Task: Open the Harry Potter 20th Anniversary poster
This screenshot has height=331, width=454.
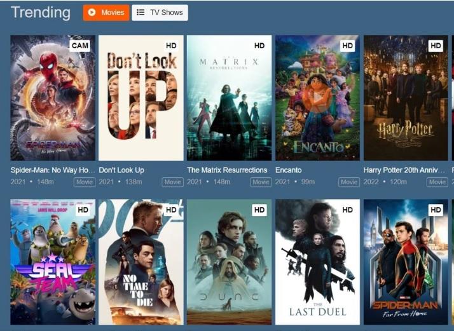Action: [x=406, y=98]
